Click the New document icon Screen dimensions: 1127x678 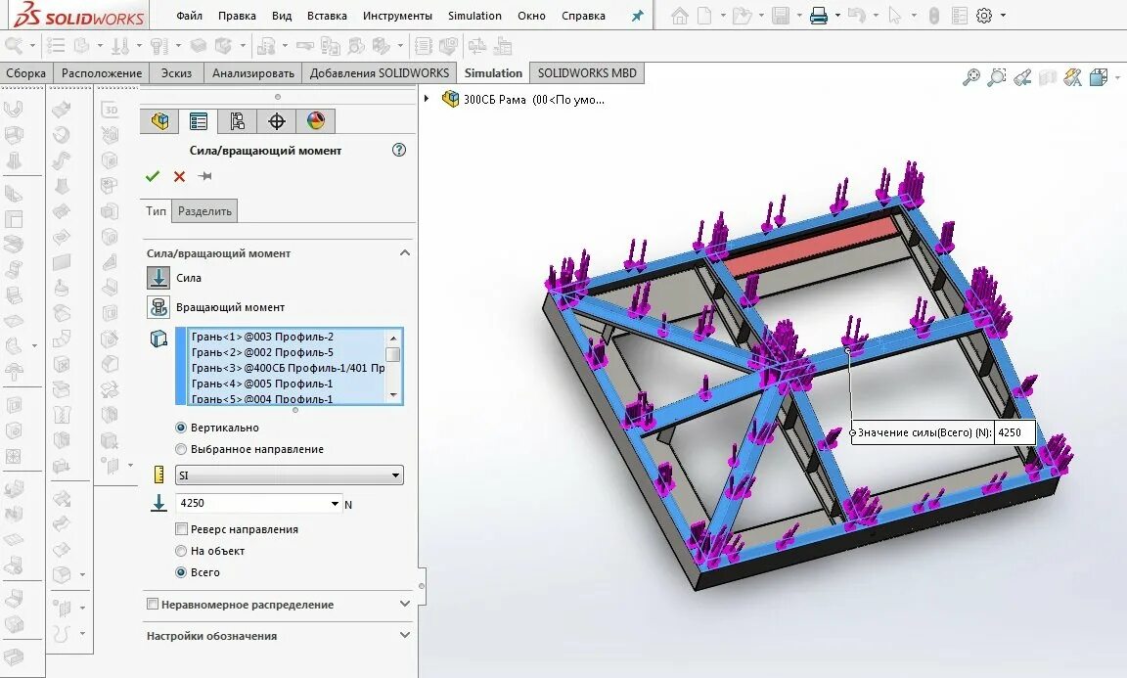(x=704, y=15)
